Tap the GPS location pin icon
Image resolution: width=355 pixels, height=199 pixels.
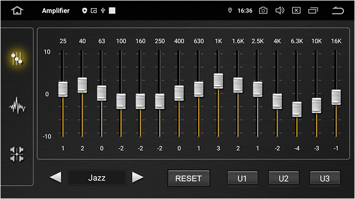[x=230, y=11]
